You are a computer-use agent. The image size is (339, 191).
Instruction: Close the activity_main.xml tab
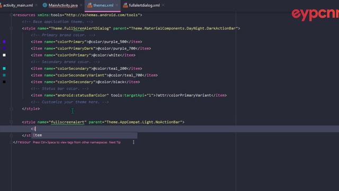coord(36,5)
